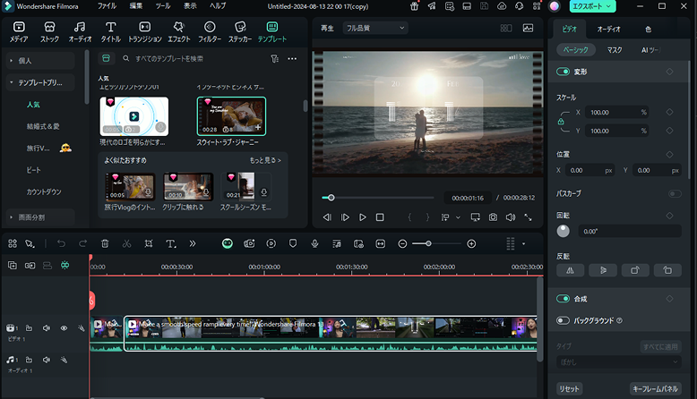Lock the ビデオ 1 track
The height and width of the screenshot is (399, 697).
pos(29,328)
